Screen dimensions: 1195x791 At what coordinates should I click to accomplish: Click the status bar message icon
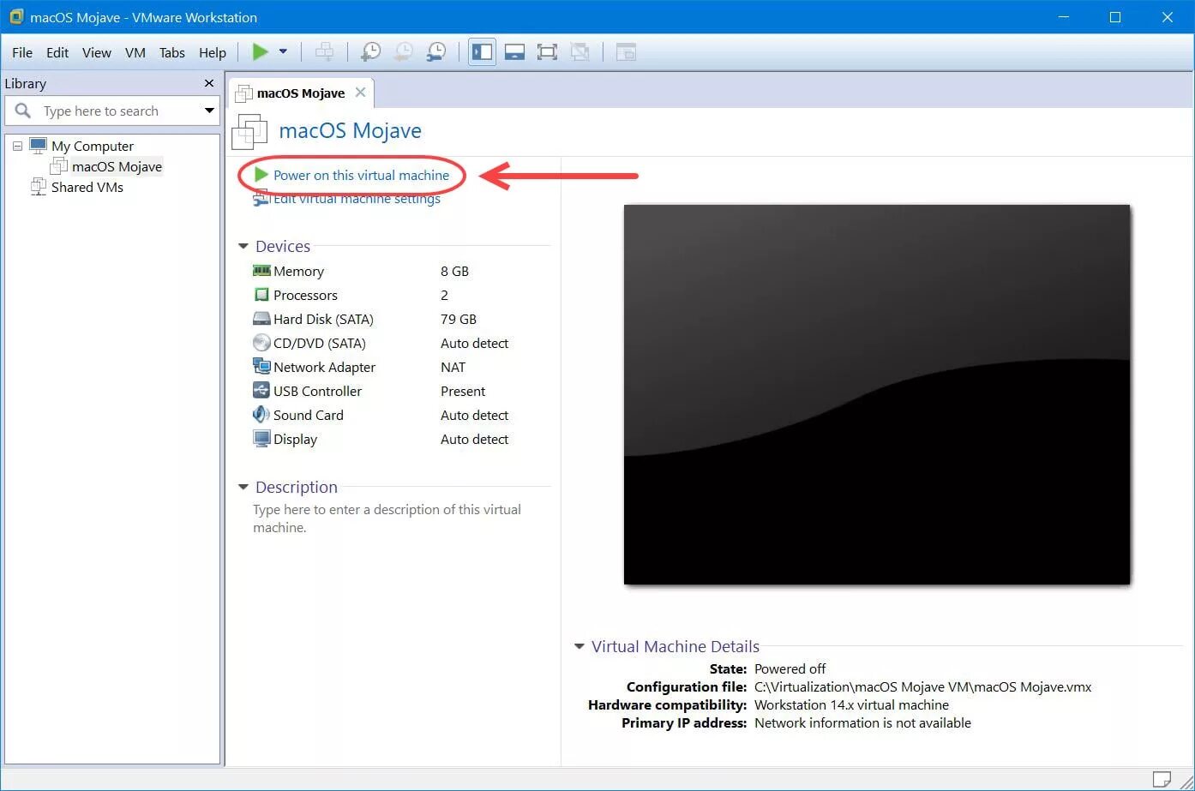click(x=1162, y=778)
